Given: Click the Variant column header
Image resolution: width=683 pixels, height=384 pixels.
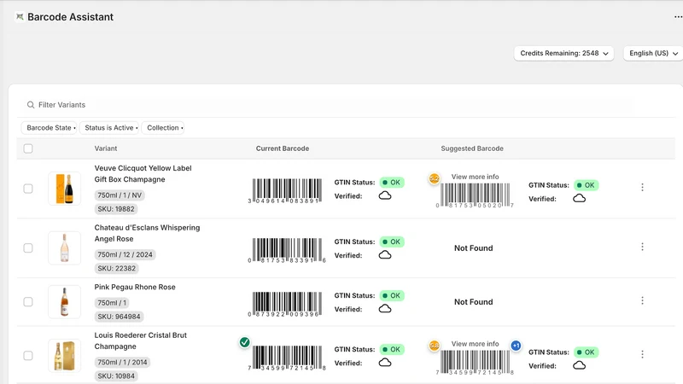Looking at the screenshot, I should 106,148.
